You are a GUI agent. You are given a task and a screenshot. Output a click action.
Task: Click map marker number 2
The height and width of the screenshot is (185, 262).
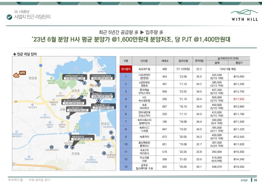85,83
